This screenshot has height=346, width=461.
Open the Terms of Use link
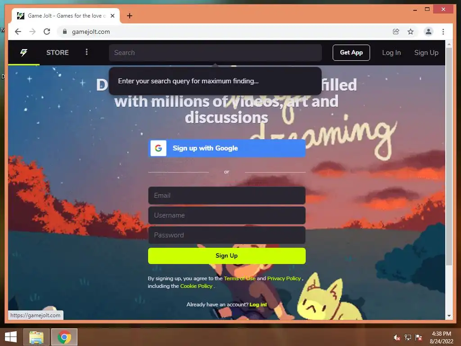(240, 278)
